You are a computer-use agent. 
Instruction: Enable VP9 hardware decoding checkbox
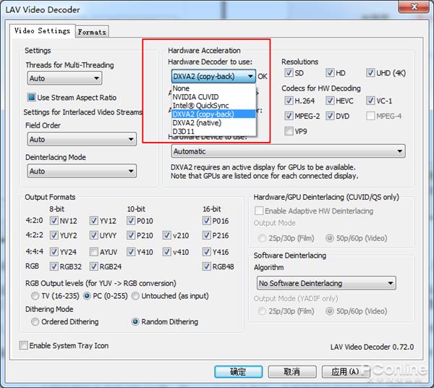coord(289,131)
